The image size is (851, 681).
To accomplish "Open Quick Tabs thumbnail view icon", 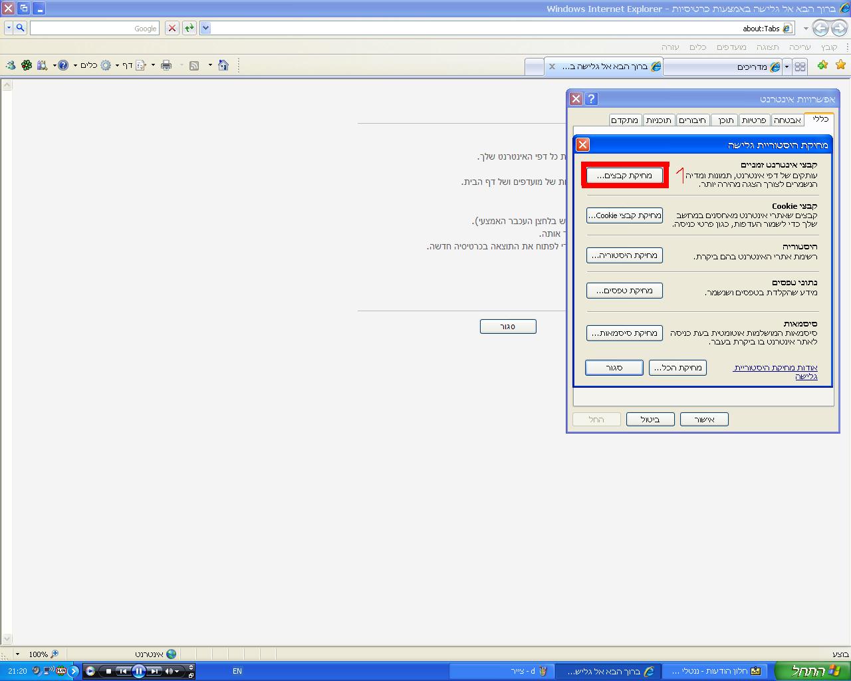I will [800, 67].
